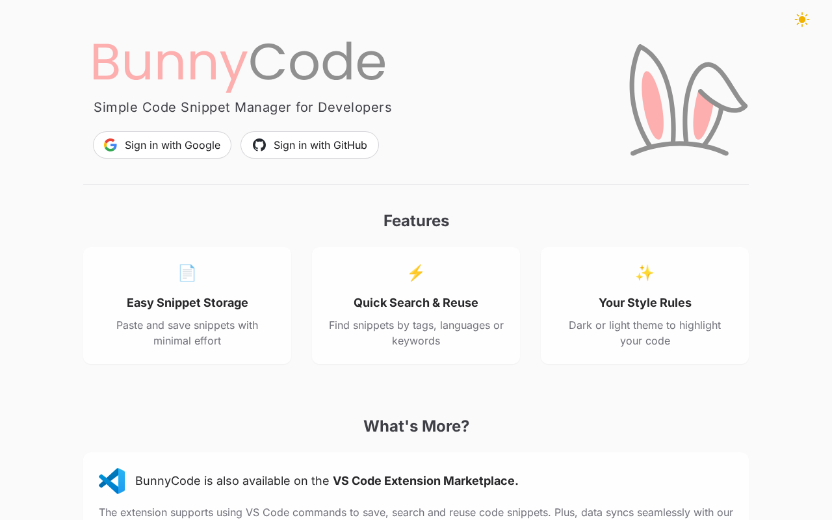The width and height of the screenshot is (832, 520).
Task: Click the What's More? heading
Action: pos(416,426)
